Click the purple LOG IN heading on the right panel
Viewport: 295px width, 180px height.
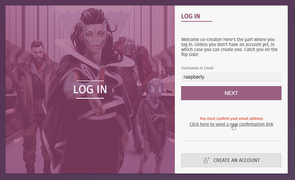pos(191,16)
